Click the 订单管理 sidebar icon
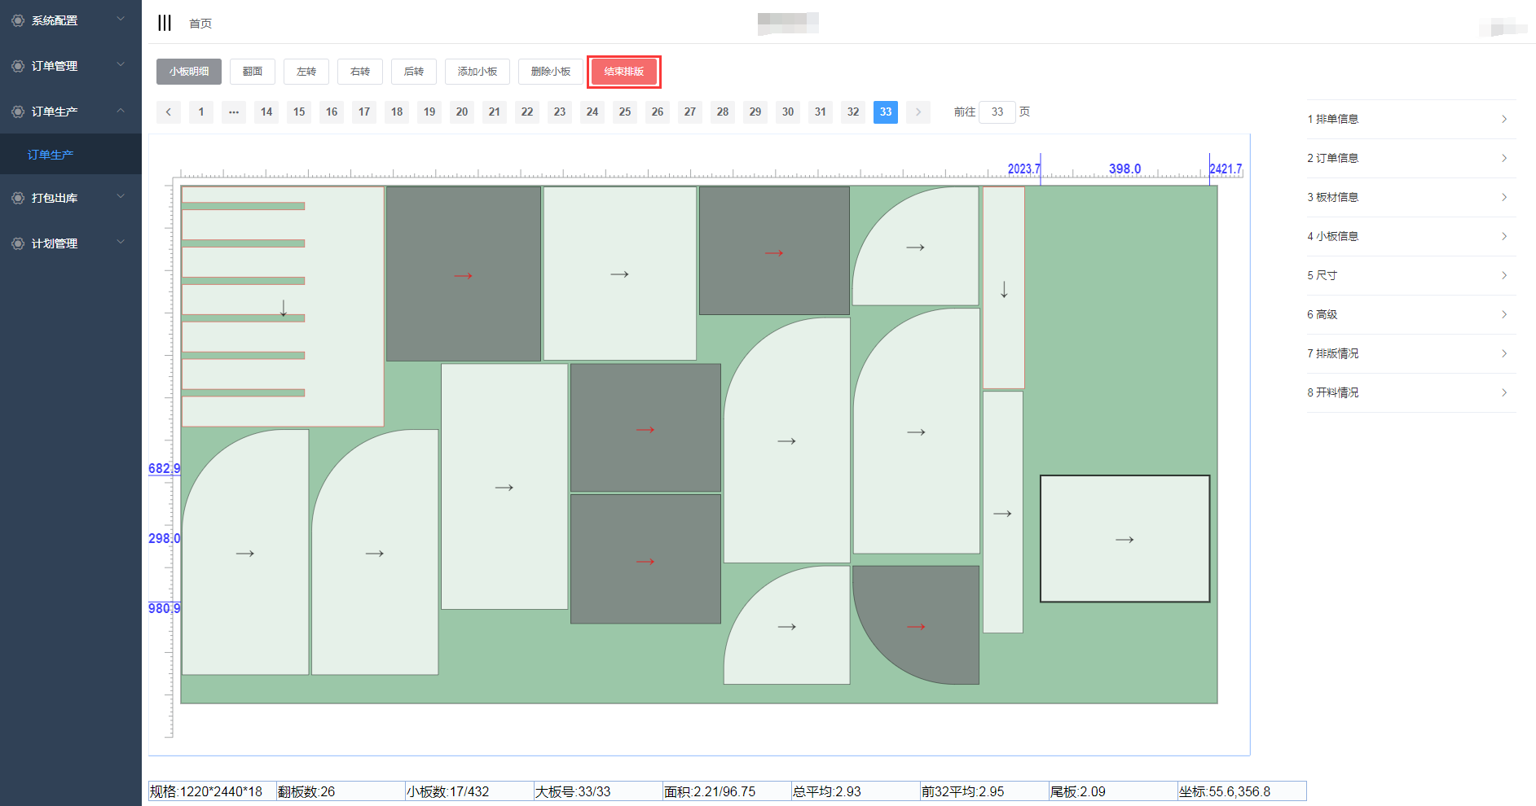Screen dimensions: 1536x806 coord(18,66)
